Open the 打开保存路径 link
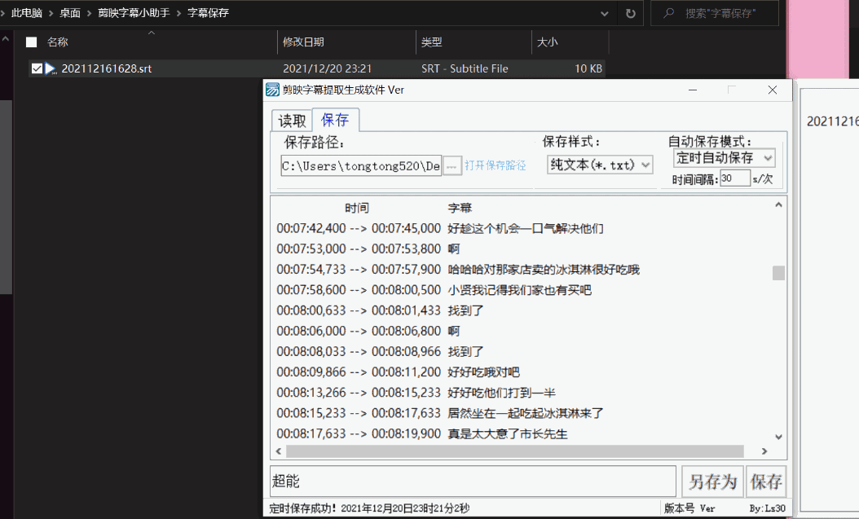859x519 pixels. 496,165
